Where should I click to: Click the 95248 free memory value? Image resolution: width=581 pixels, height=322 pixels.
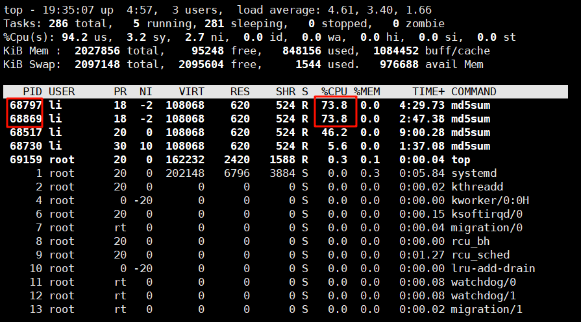208,51
